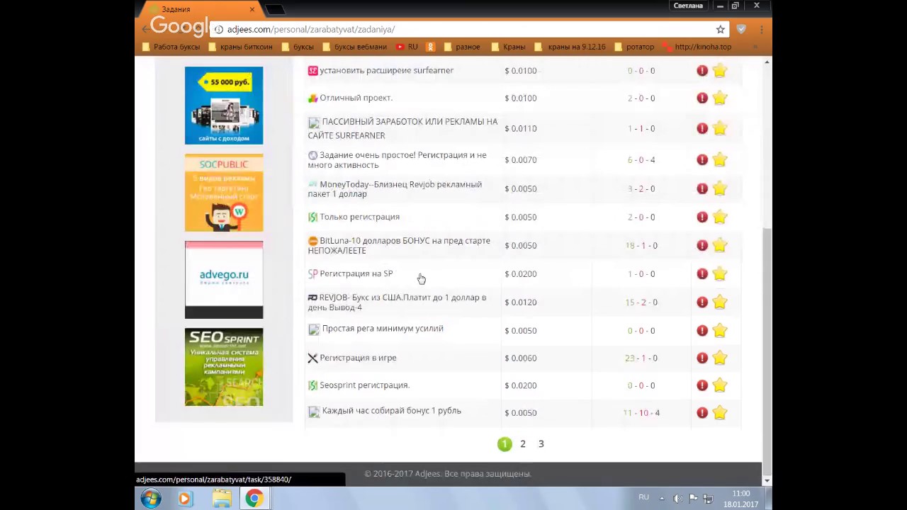
Task: Star the MoneyToday Revjob task
Action: [x=720, y=188]
